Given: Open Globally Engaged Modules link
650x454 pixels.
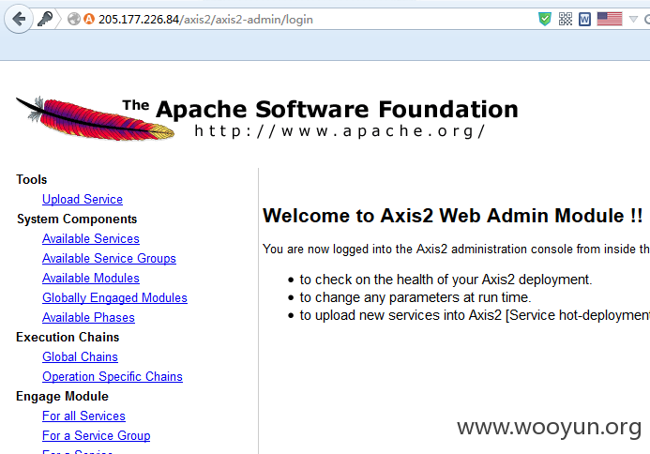Looking at the screenshot, I should [114, 297].
